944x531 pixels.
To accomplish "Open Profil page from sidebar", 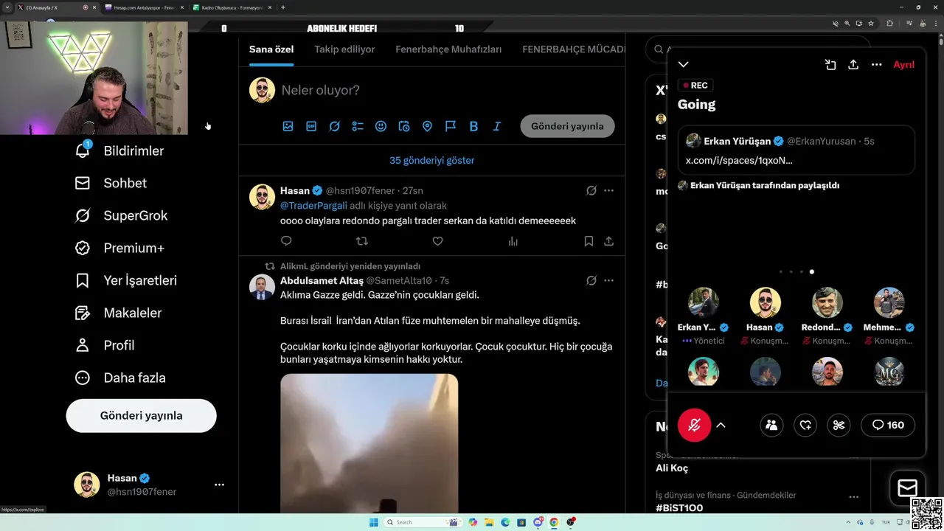I will [x=104, y=345].
